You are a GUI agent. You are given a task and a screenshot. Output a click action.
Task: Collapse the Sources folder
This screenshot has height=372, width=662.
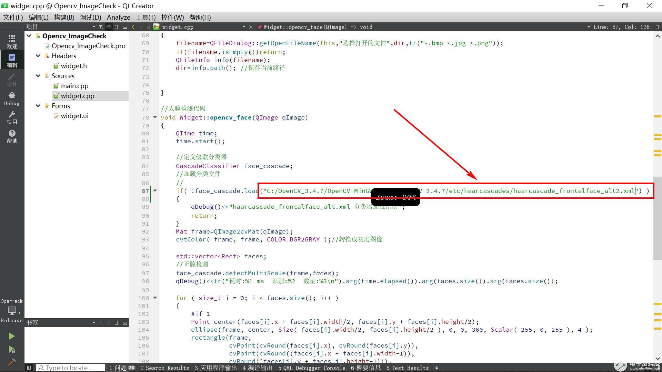[x=38, y=76]
